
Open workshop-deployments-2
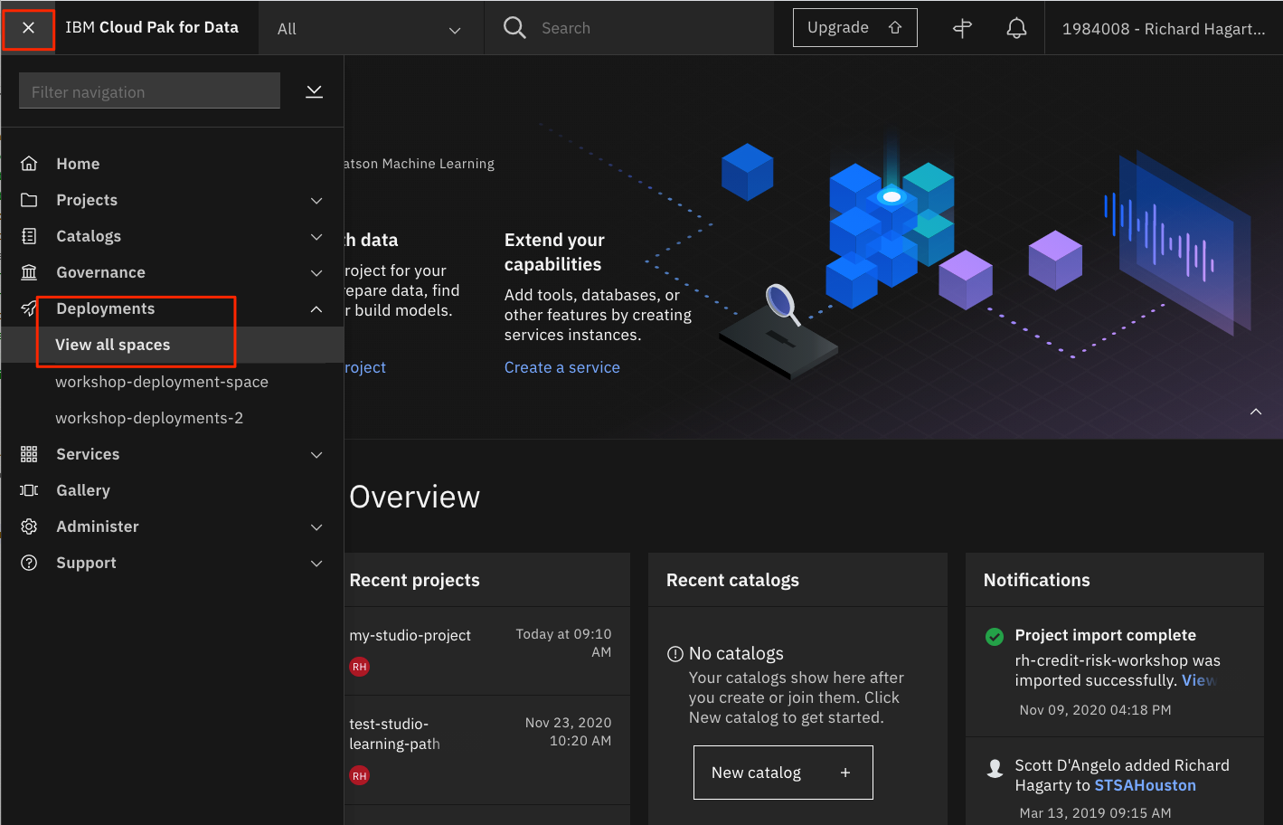(149, 418)
